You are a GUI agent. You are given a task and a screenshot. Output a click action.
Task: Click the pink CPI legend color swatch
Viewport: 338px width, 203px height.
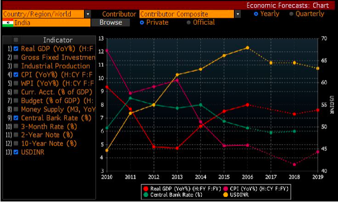[x=226, y=188]
